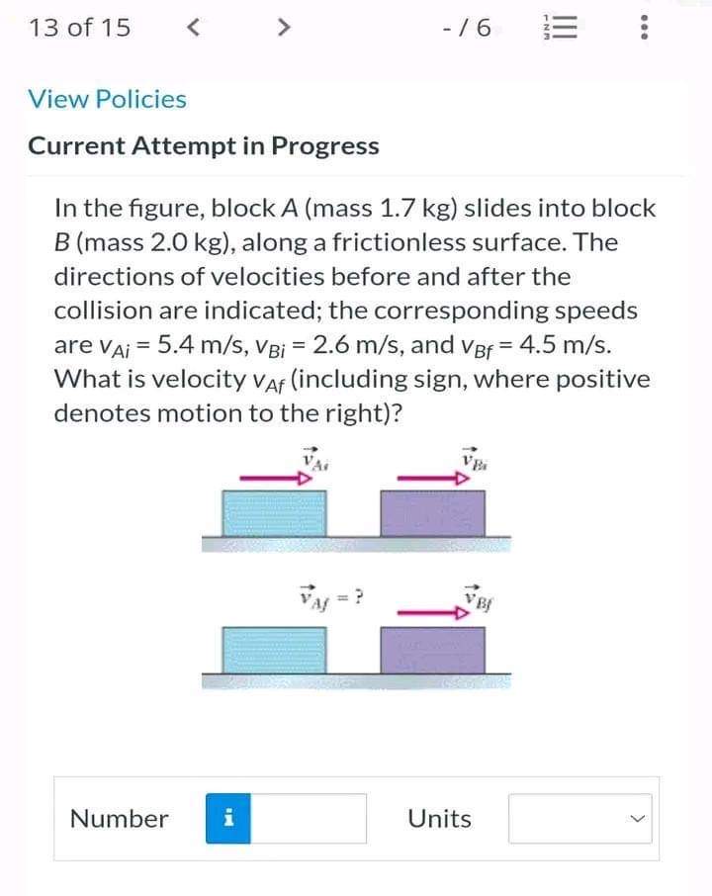Expand the empty Units combo box
The height and width of the screenshot is (896, 712).
pos(581,817)
